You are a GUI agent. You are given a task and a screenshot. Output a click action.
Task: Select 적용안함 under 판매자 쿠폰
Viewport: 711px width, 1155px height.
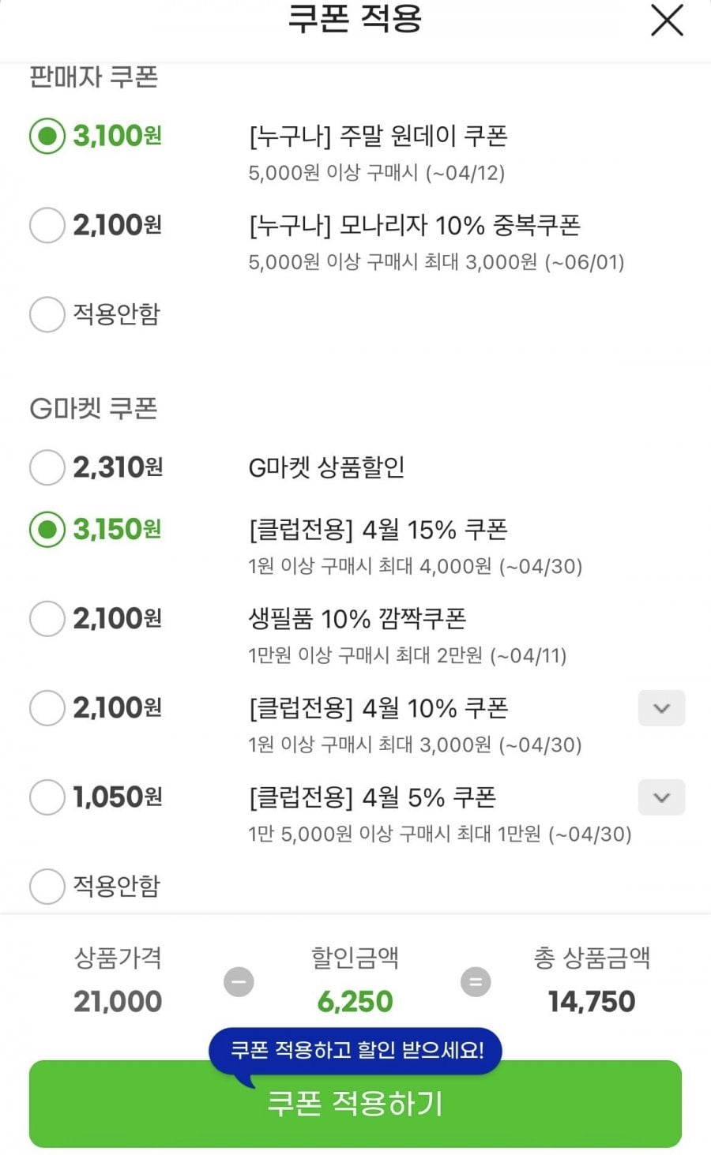[47, 314]
